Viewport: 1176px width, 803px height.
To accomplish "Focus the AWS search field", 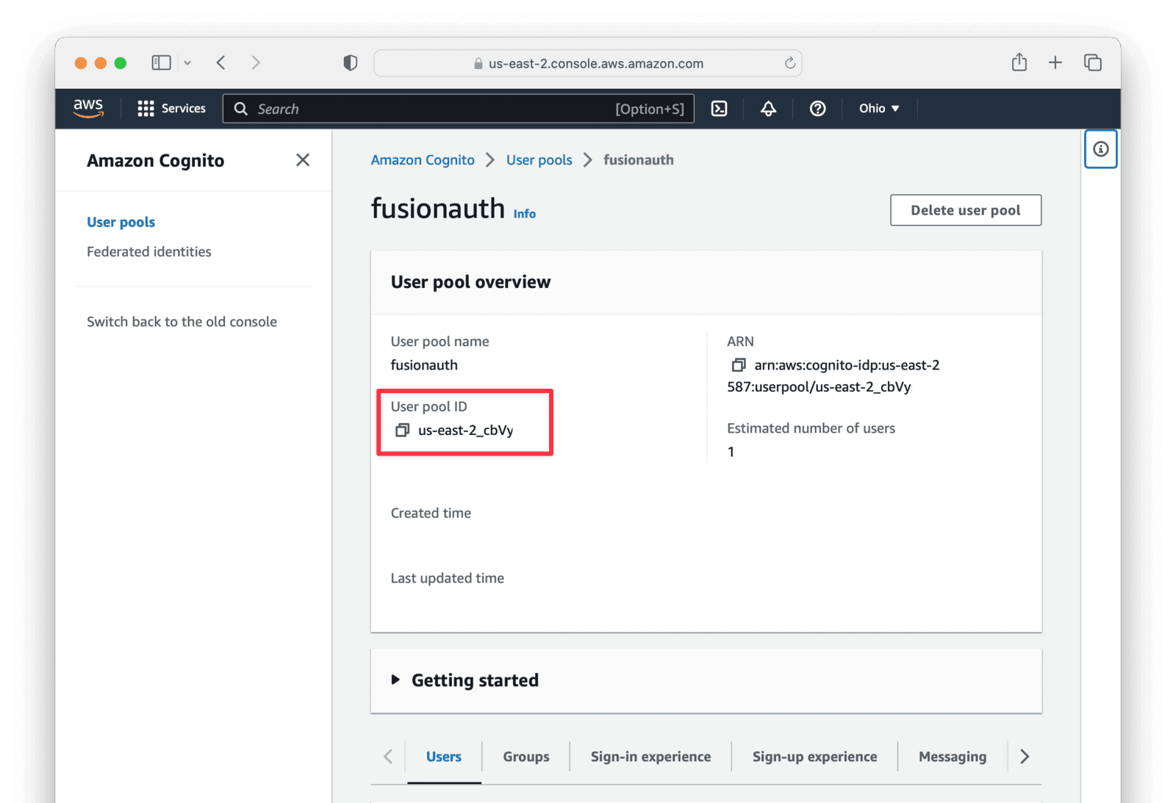I will click(x=459, y=109).
